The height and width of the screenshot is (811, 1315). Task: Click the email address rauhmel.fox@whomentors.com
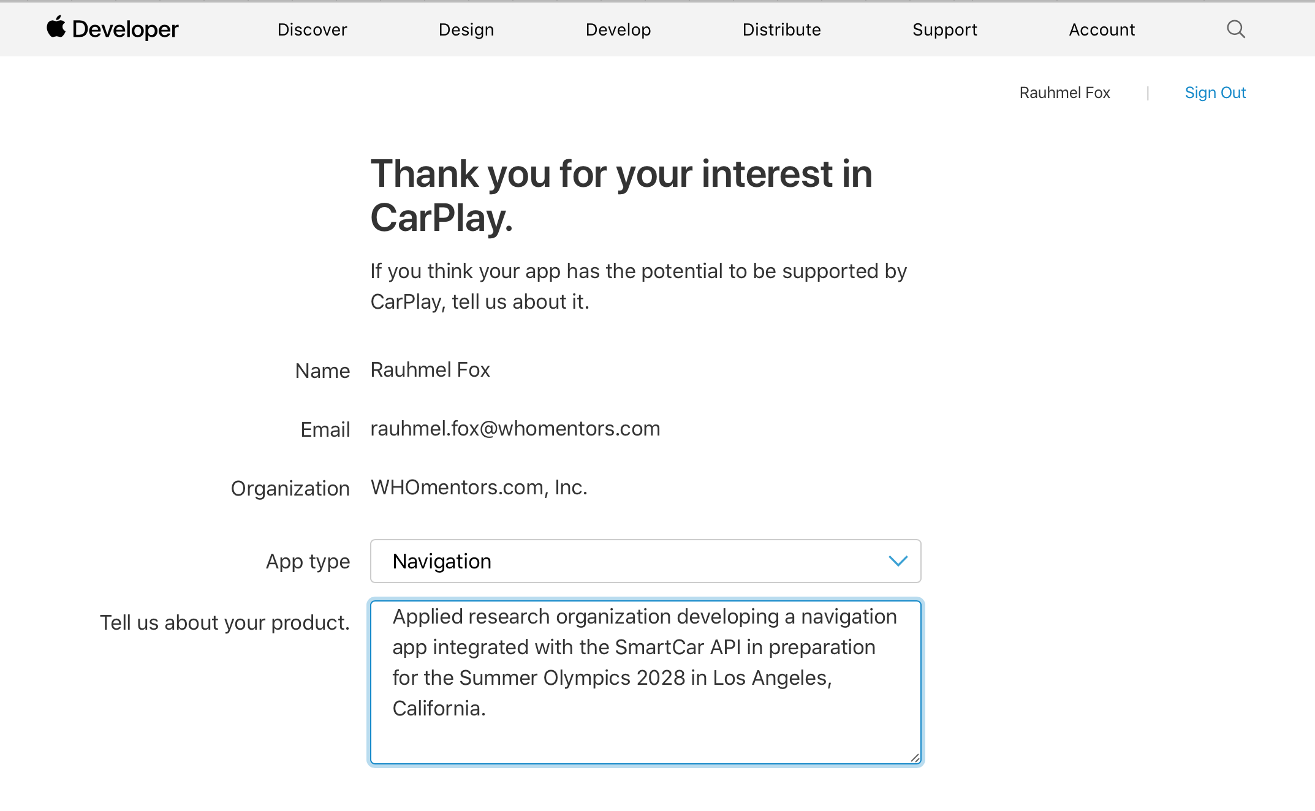click(515, 429)
